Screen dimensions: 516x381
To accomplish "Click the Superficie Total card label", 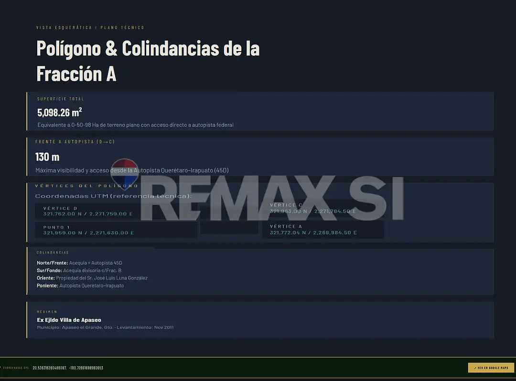I will pyautogui.click(x=61, y=99).
